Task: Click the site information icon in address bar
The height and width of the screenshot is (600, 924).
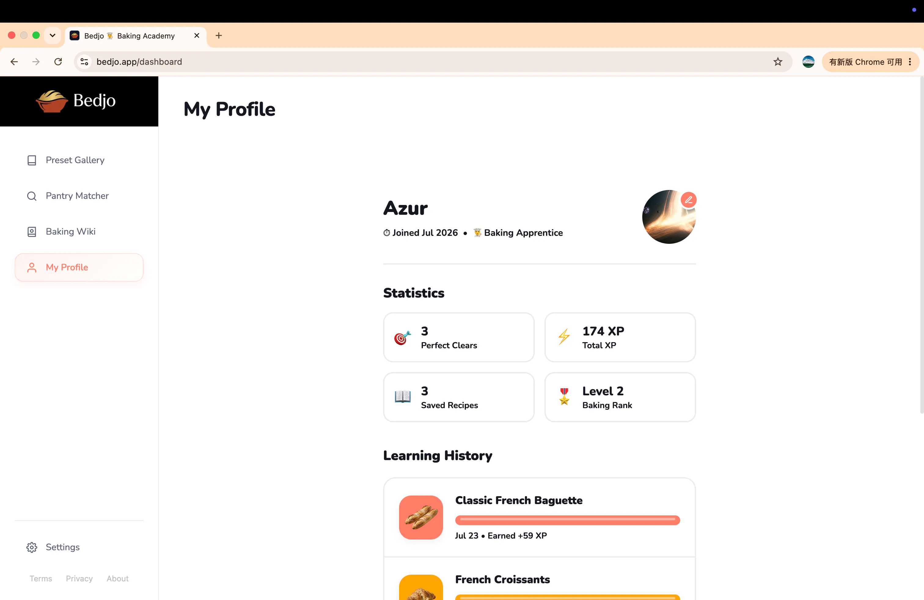Action: (84, 62)
